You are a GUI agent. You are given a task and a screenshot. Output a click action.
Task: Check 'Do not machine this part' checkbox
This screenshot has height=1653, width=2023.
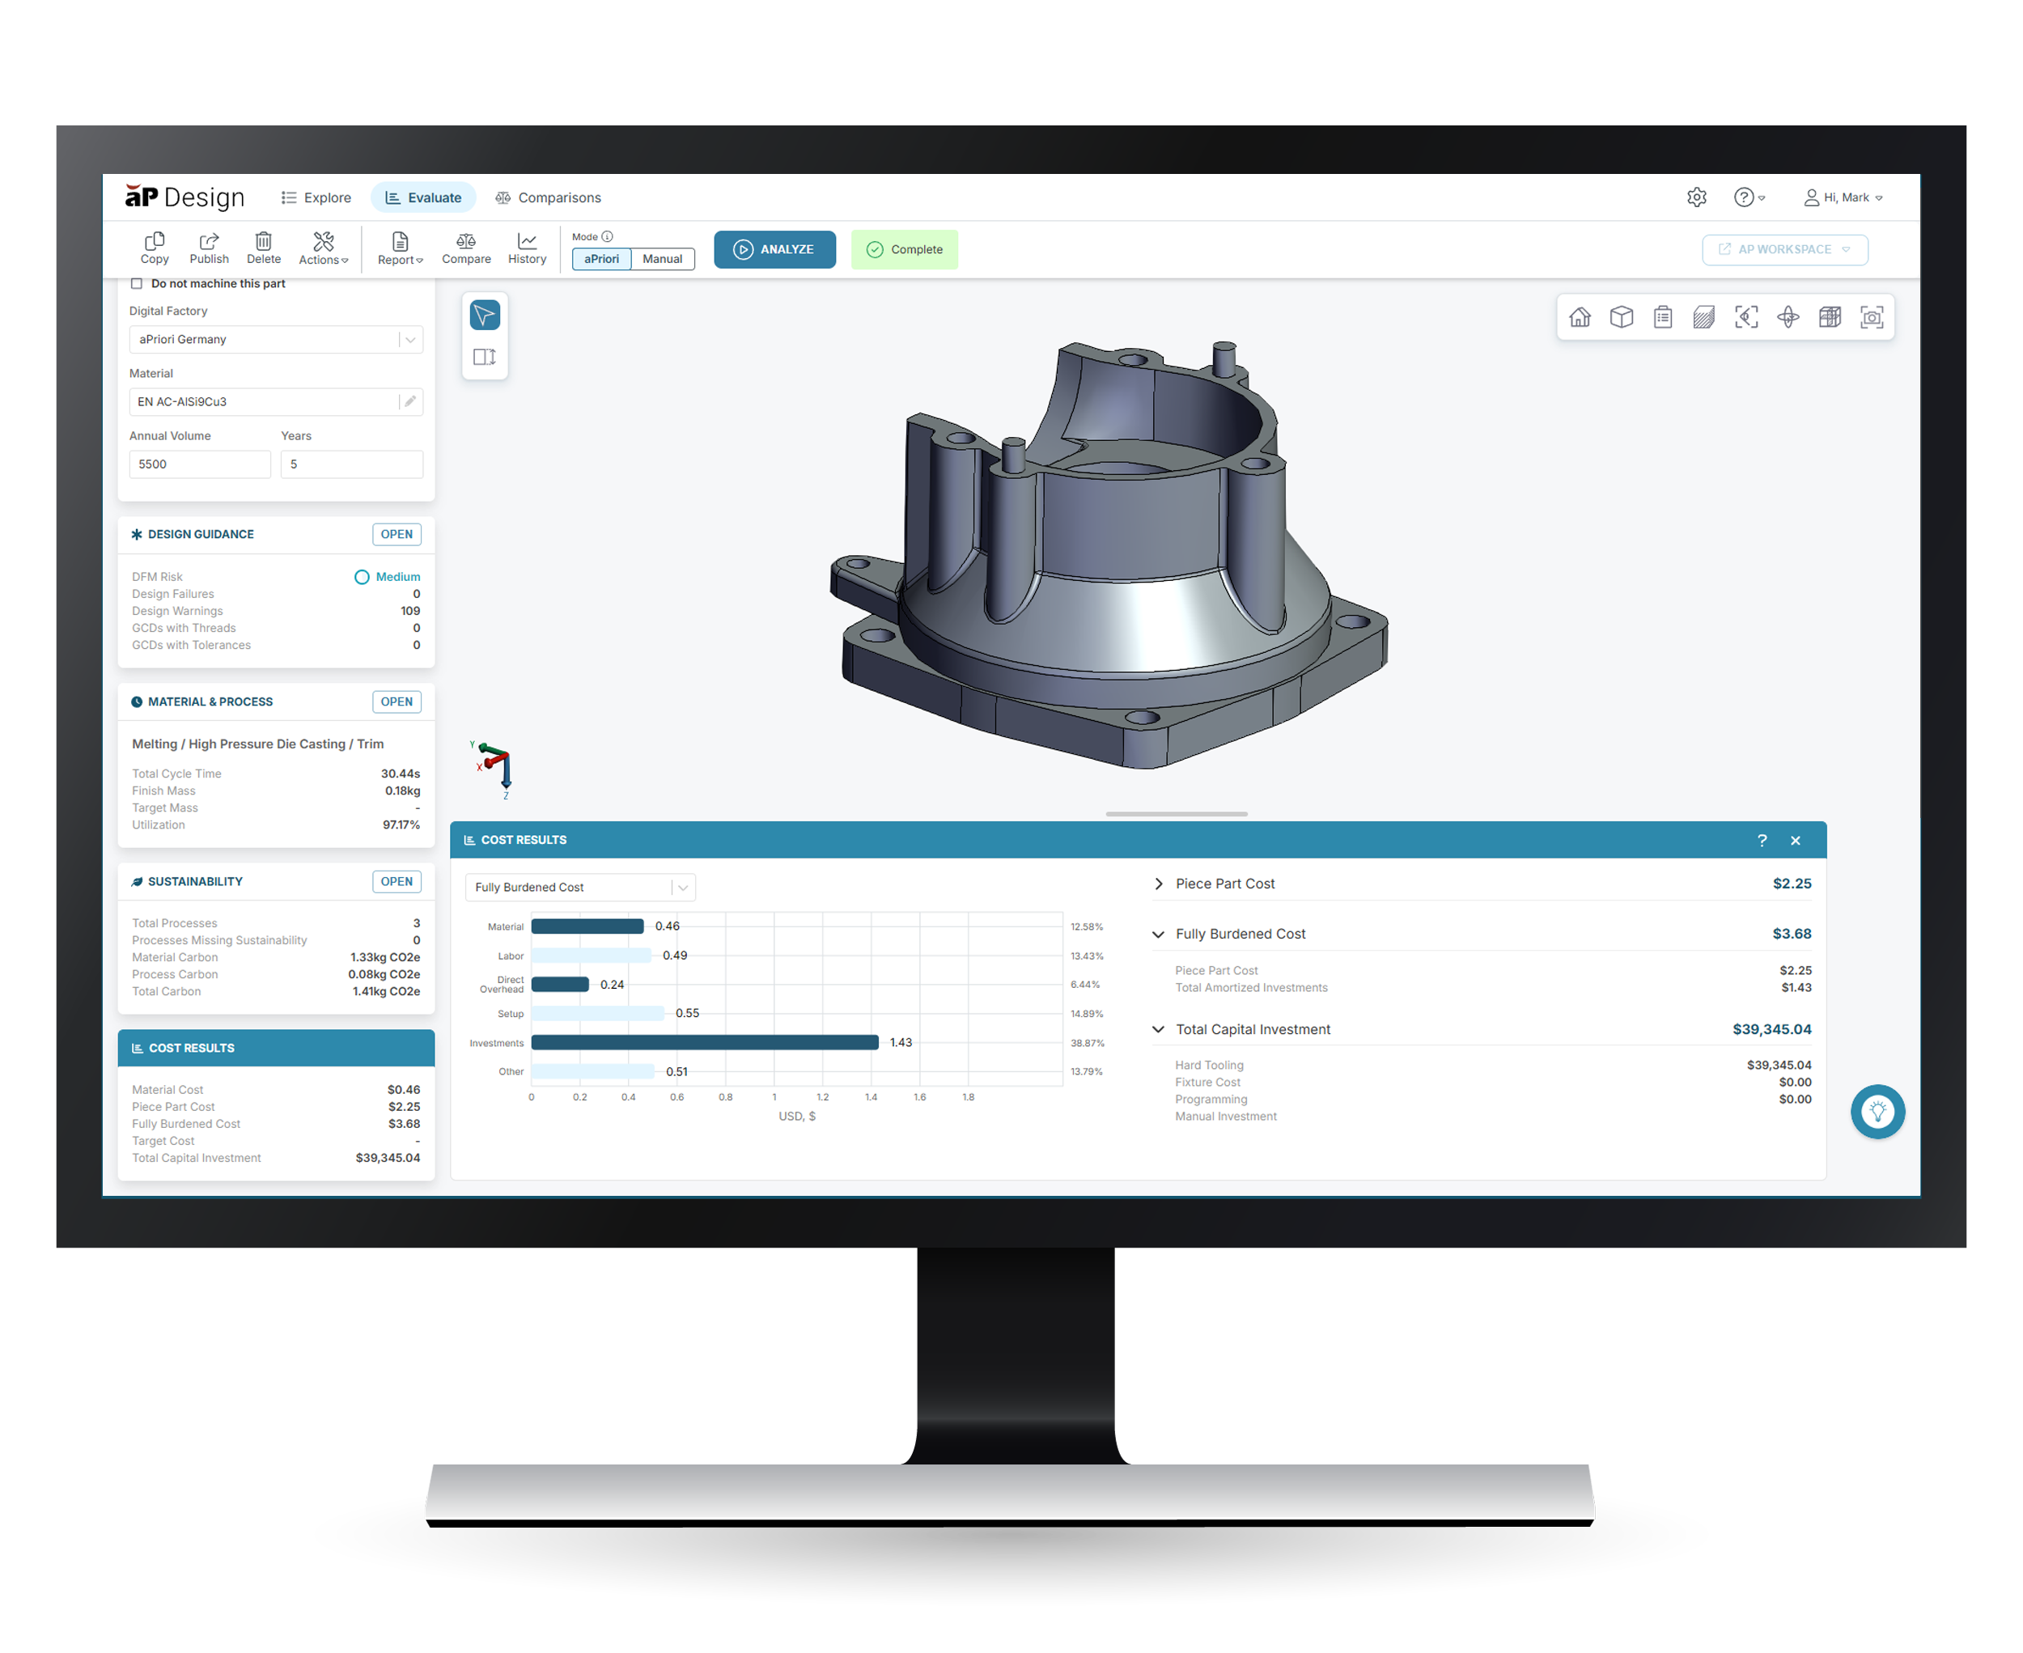pos(136,284)
